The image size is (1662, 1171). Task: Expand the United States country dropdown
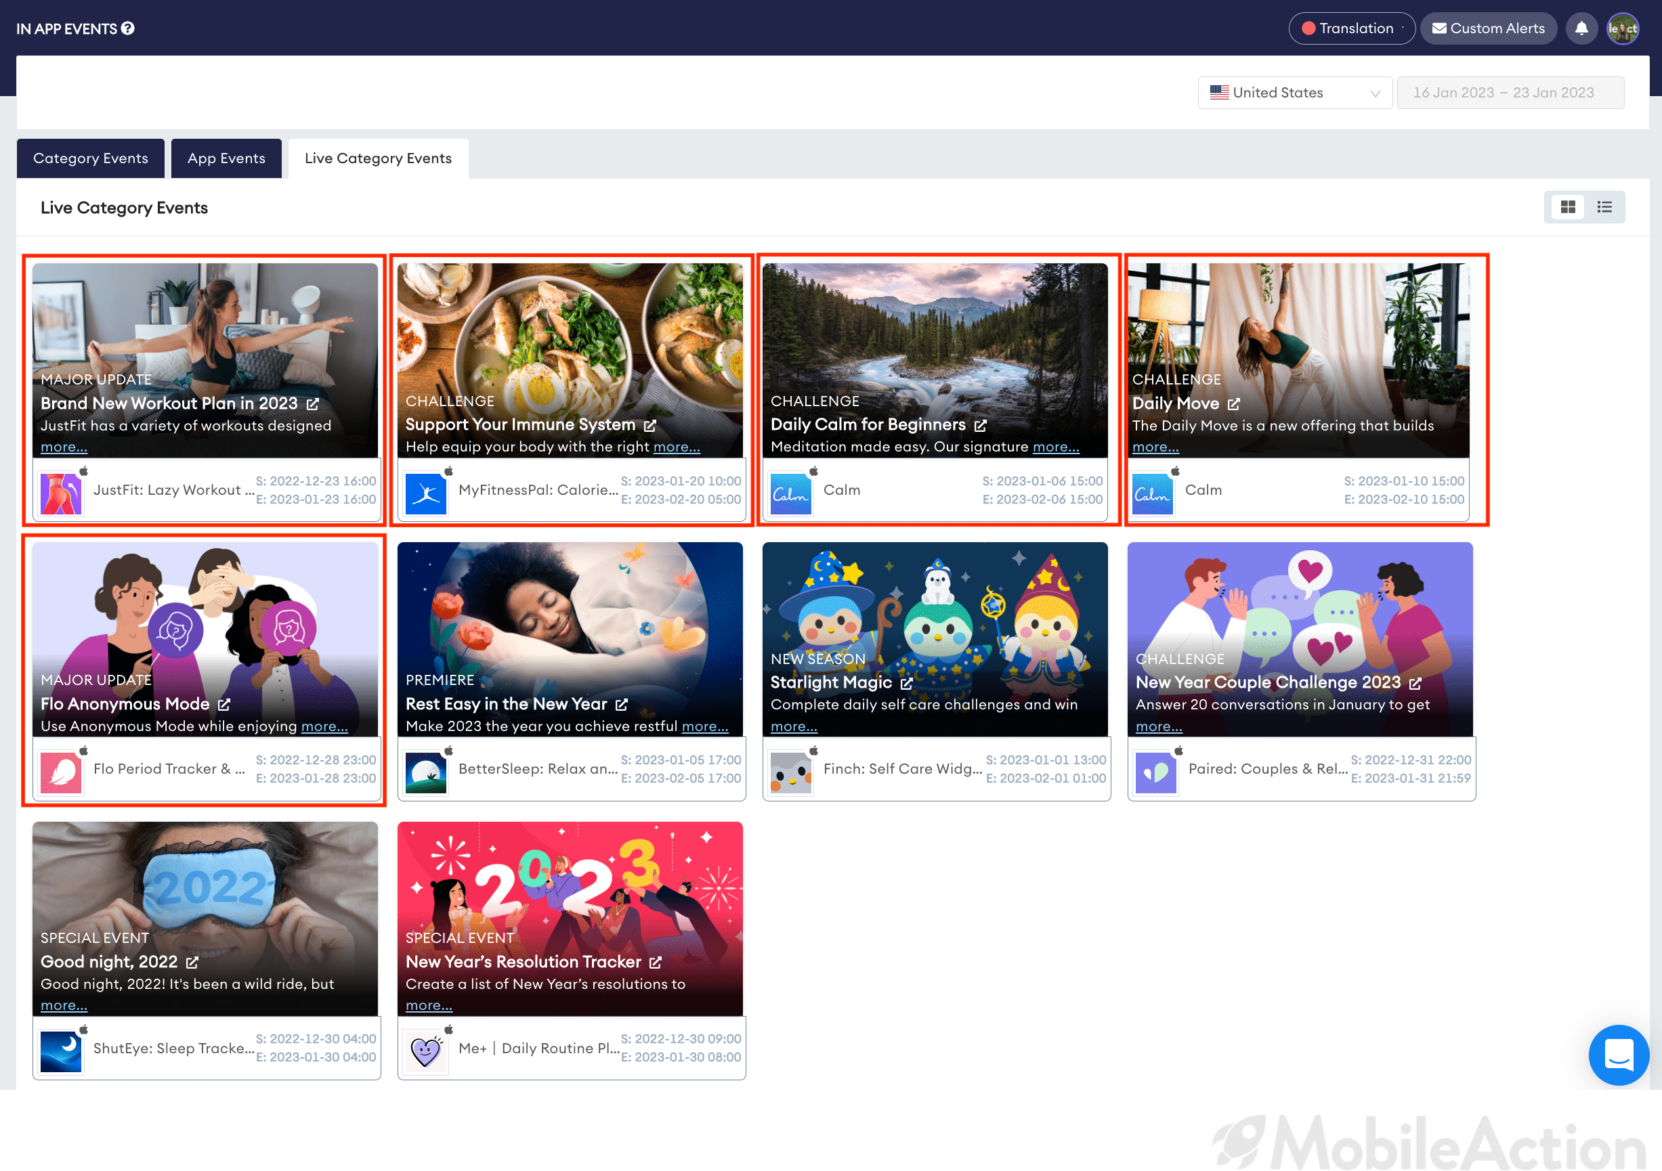[x=1295, y=93]
